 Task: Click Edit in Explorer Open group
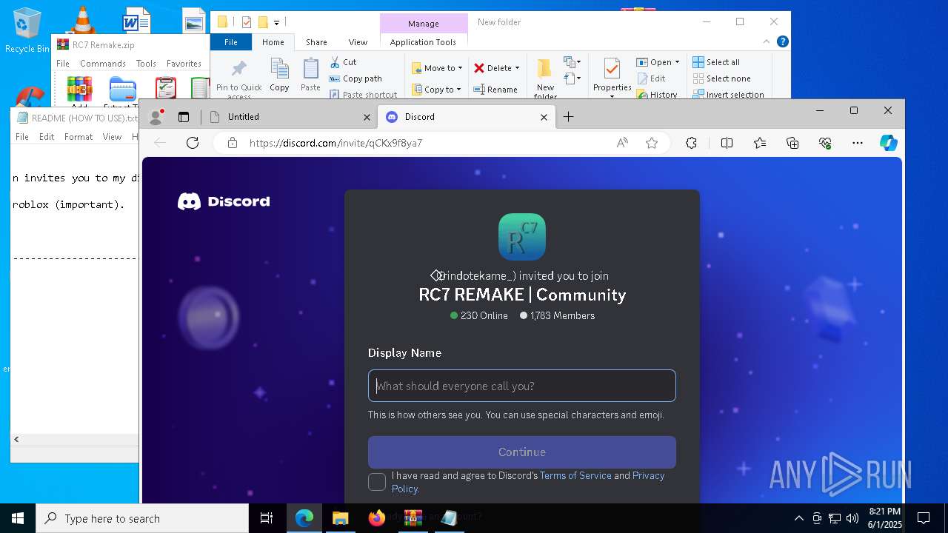[650, 78]
